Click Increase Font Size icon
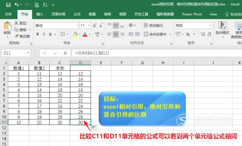This screenshot has width=242, height=146. (x=95, y=26)
